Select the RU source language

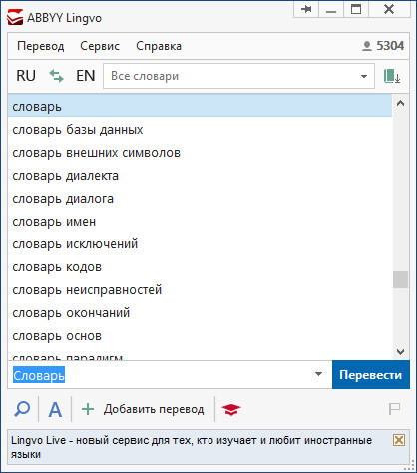pyautogui.click(x=26, y=76)
